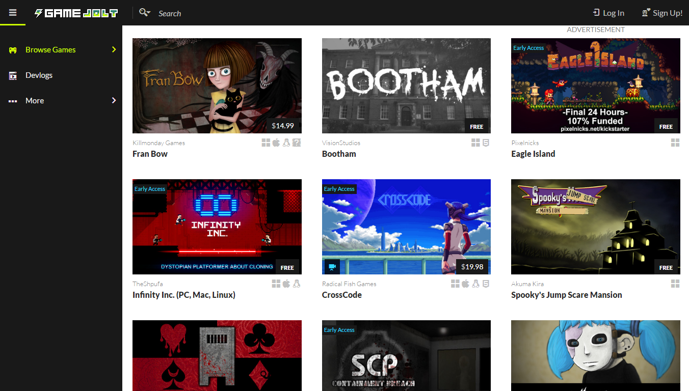Open the More sidebar item
Viewport: 689px width, 391px height.
61,101
